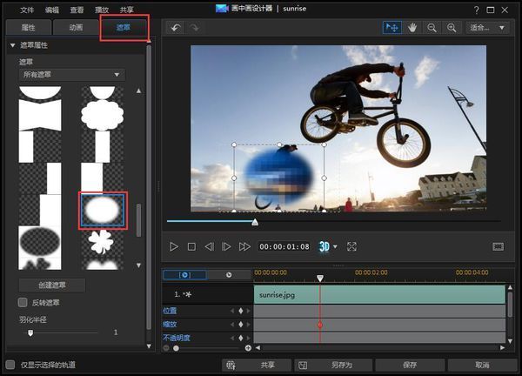522x376 pixels.
Task: Check 仅显示选择的轨道 checkbox
Action: point(10,365)
